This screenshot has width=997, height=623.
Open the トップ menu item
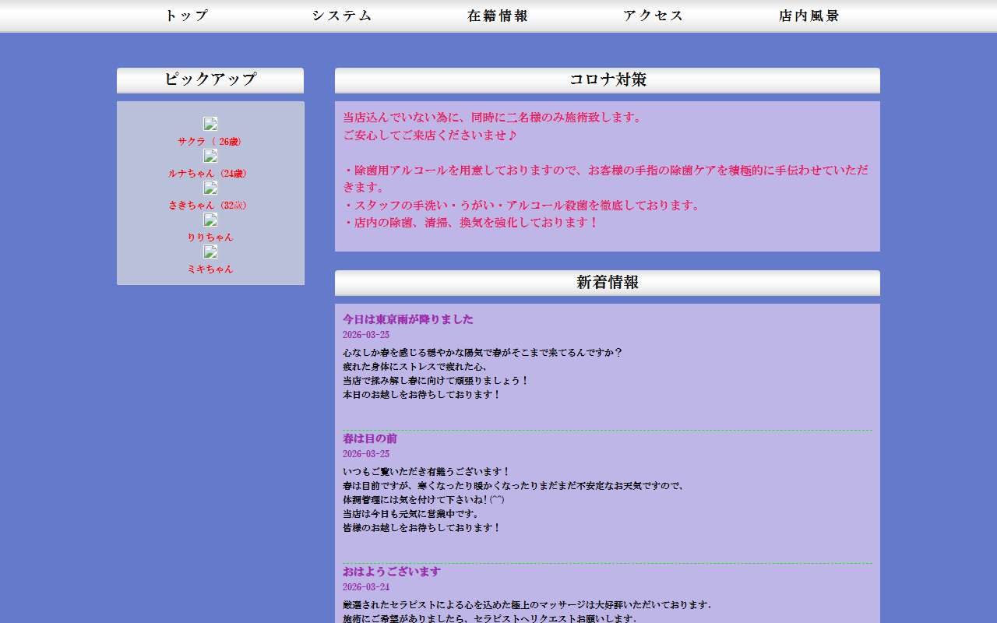187,16
